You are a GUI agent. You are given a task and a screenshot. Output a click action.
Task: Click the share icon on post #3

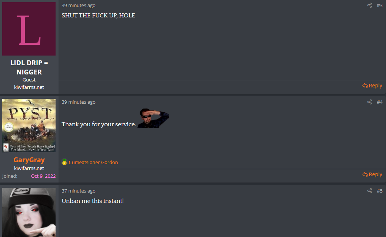[369, 6]
